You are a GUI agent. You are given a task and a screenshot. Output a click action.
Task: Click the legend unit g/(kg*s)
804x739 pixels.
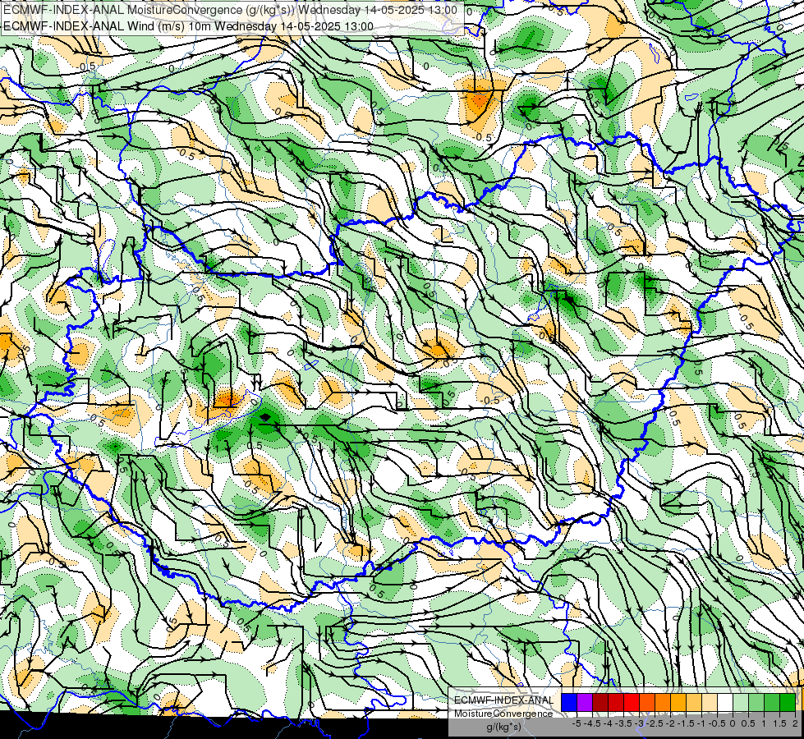(503, 728)
